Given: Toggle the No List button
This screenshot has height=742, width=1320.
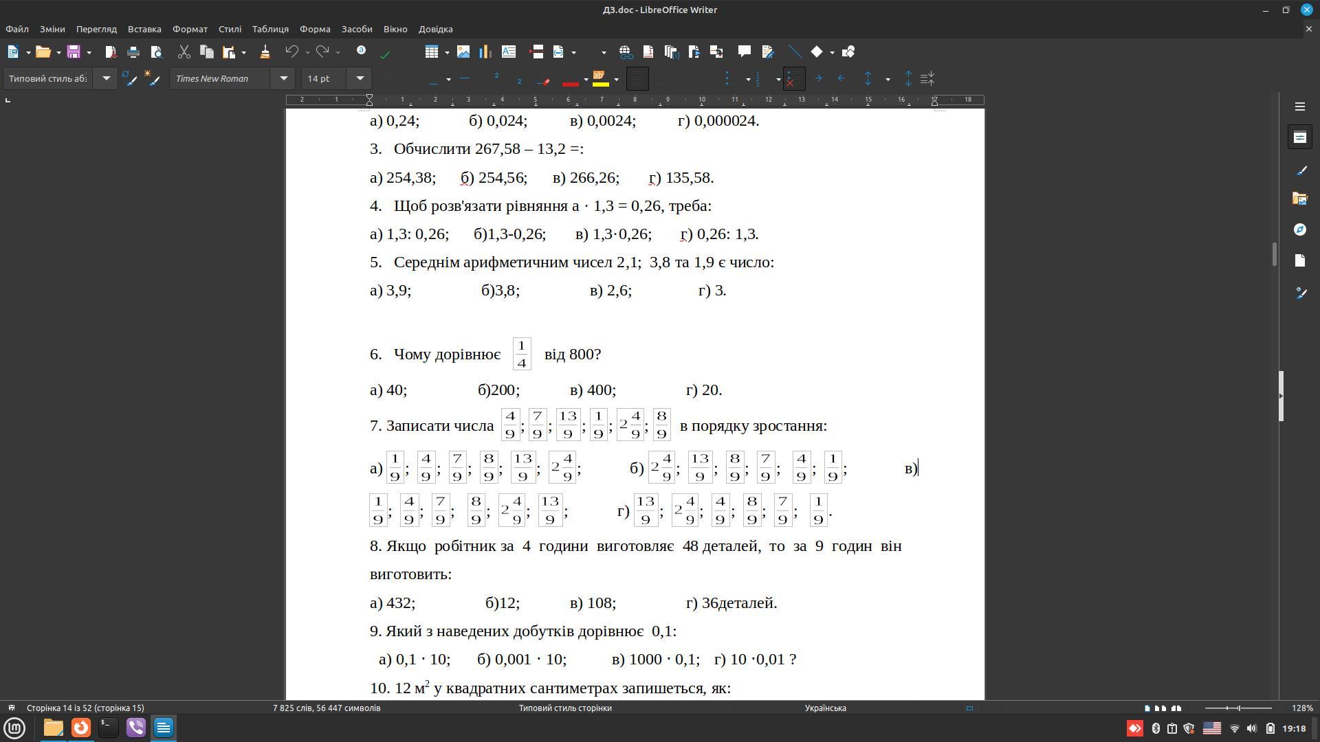Looking at the screenshot, I should 793,79.
